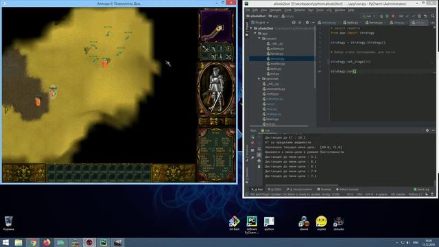
Task: Click the knight portrait in the game window
Action: [x=216, y=89]
